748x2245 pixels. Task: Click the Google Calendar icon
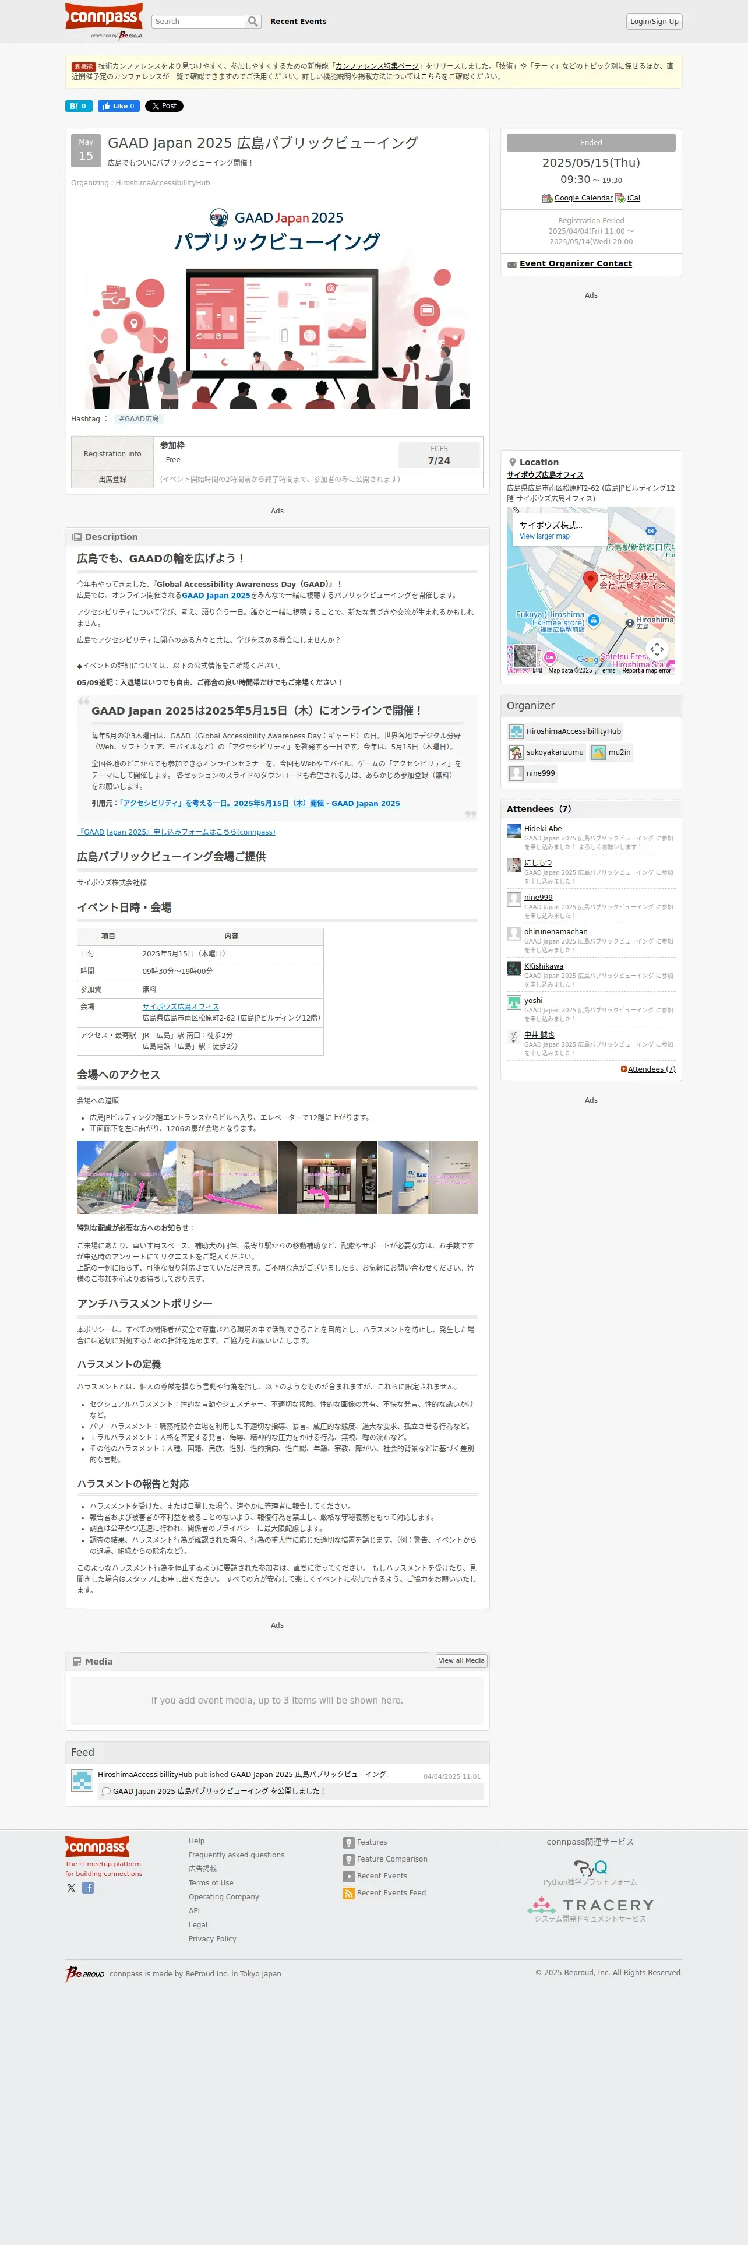(x=547, y=199)
